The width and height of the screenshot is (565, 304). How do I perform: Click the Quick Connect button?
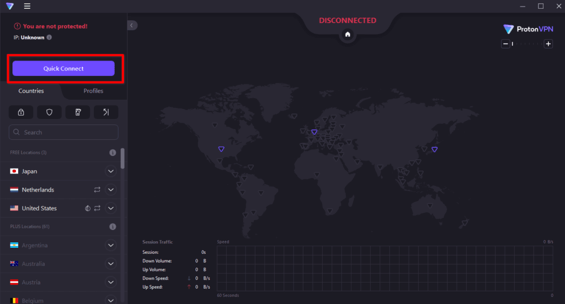coord(63,68)
